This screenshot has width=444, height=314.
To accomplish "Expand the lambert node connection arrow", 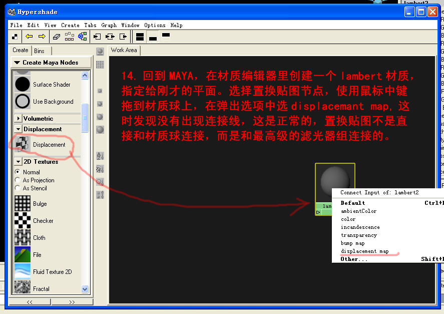I will [x=318, y=212].
